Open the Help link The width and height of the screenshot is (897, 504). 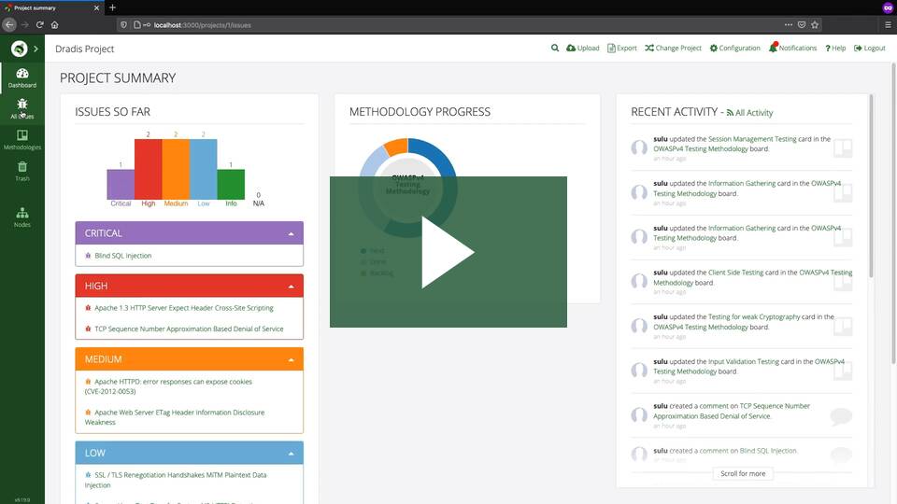point(835,48)
